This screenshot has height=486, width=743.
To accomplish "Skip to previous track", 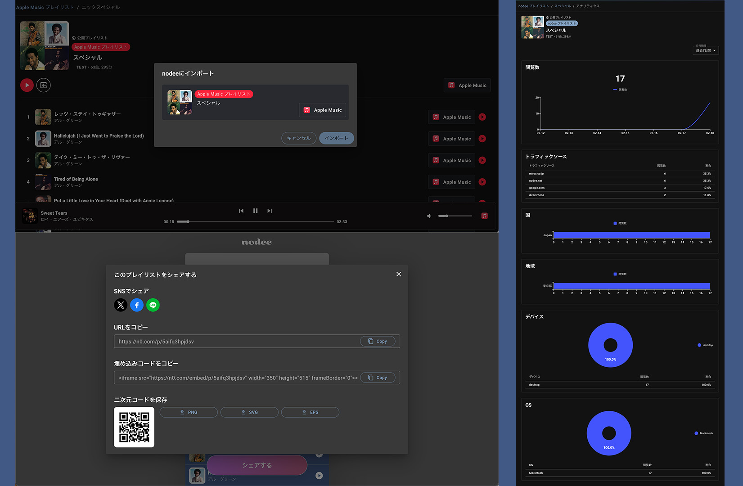I will coord(241,211).
